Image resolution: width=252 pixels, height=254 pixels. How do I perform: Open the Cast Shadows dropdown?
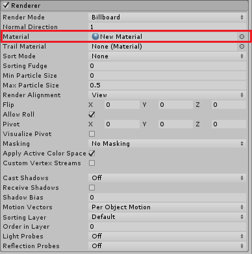(167, 178)
